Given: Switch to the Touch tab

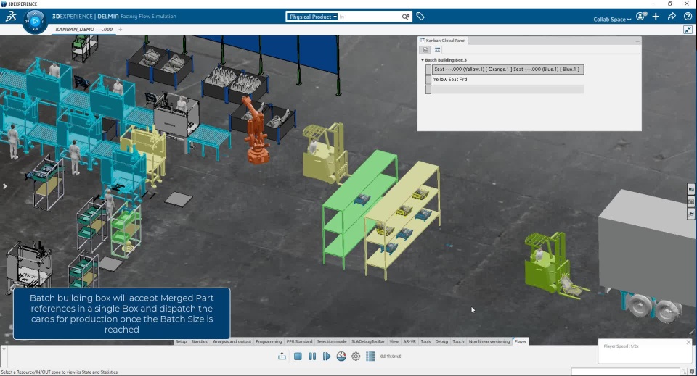Looking at the screenshot, I should [458, 341].
